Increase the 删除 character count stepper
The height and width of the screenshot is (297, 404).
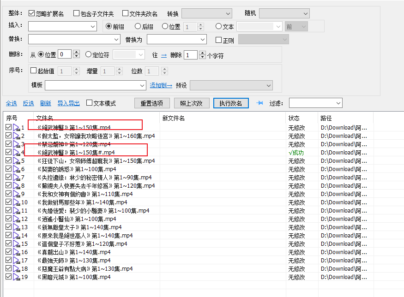202,53
